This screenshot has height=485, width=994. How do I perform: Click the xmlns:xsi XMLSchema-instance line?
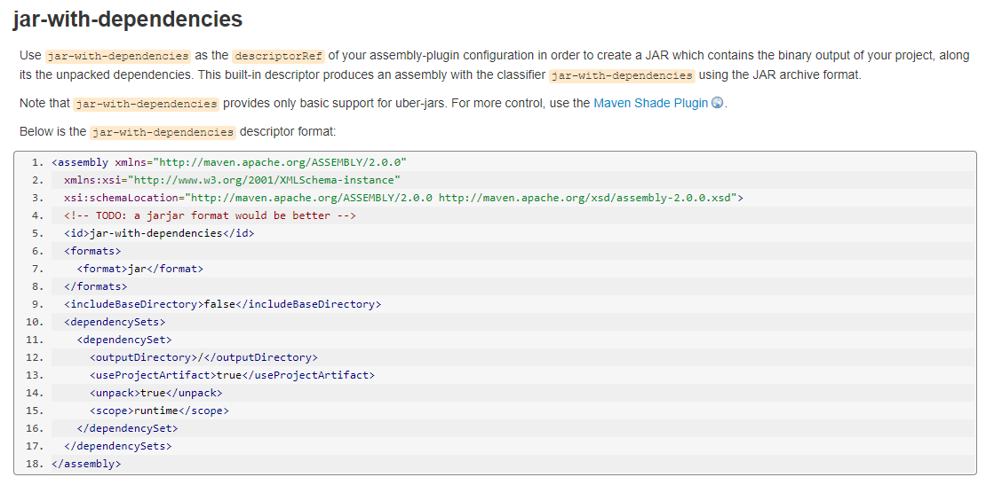pyautogui.click(x=232, y=180)
